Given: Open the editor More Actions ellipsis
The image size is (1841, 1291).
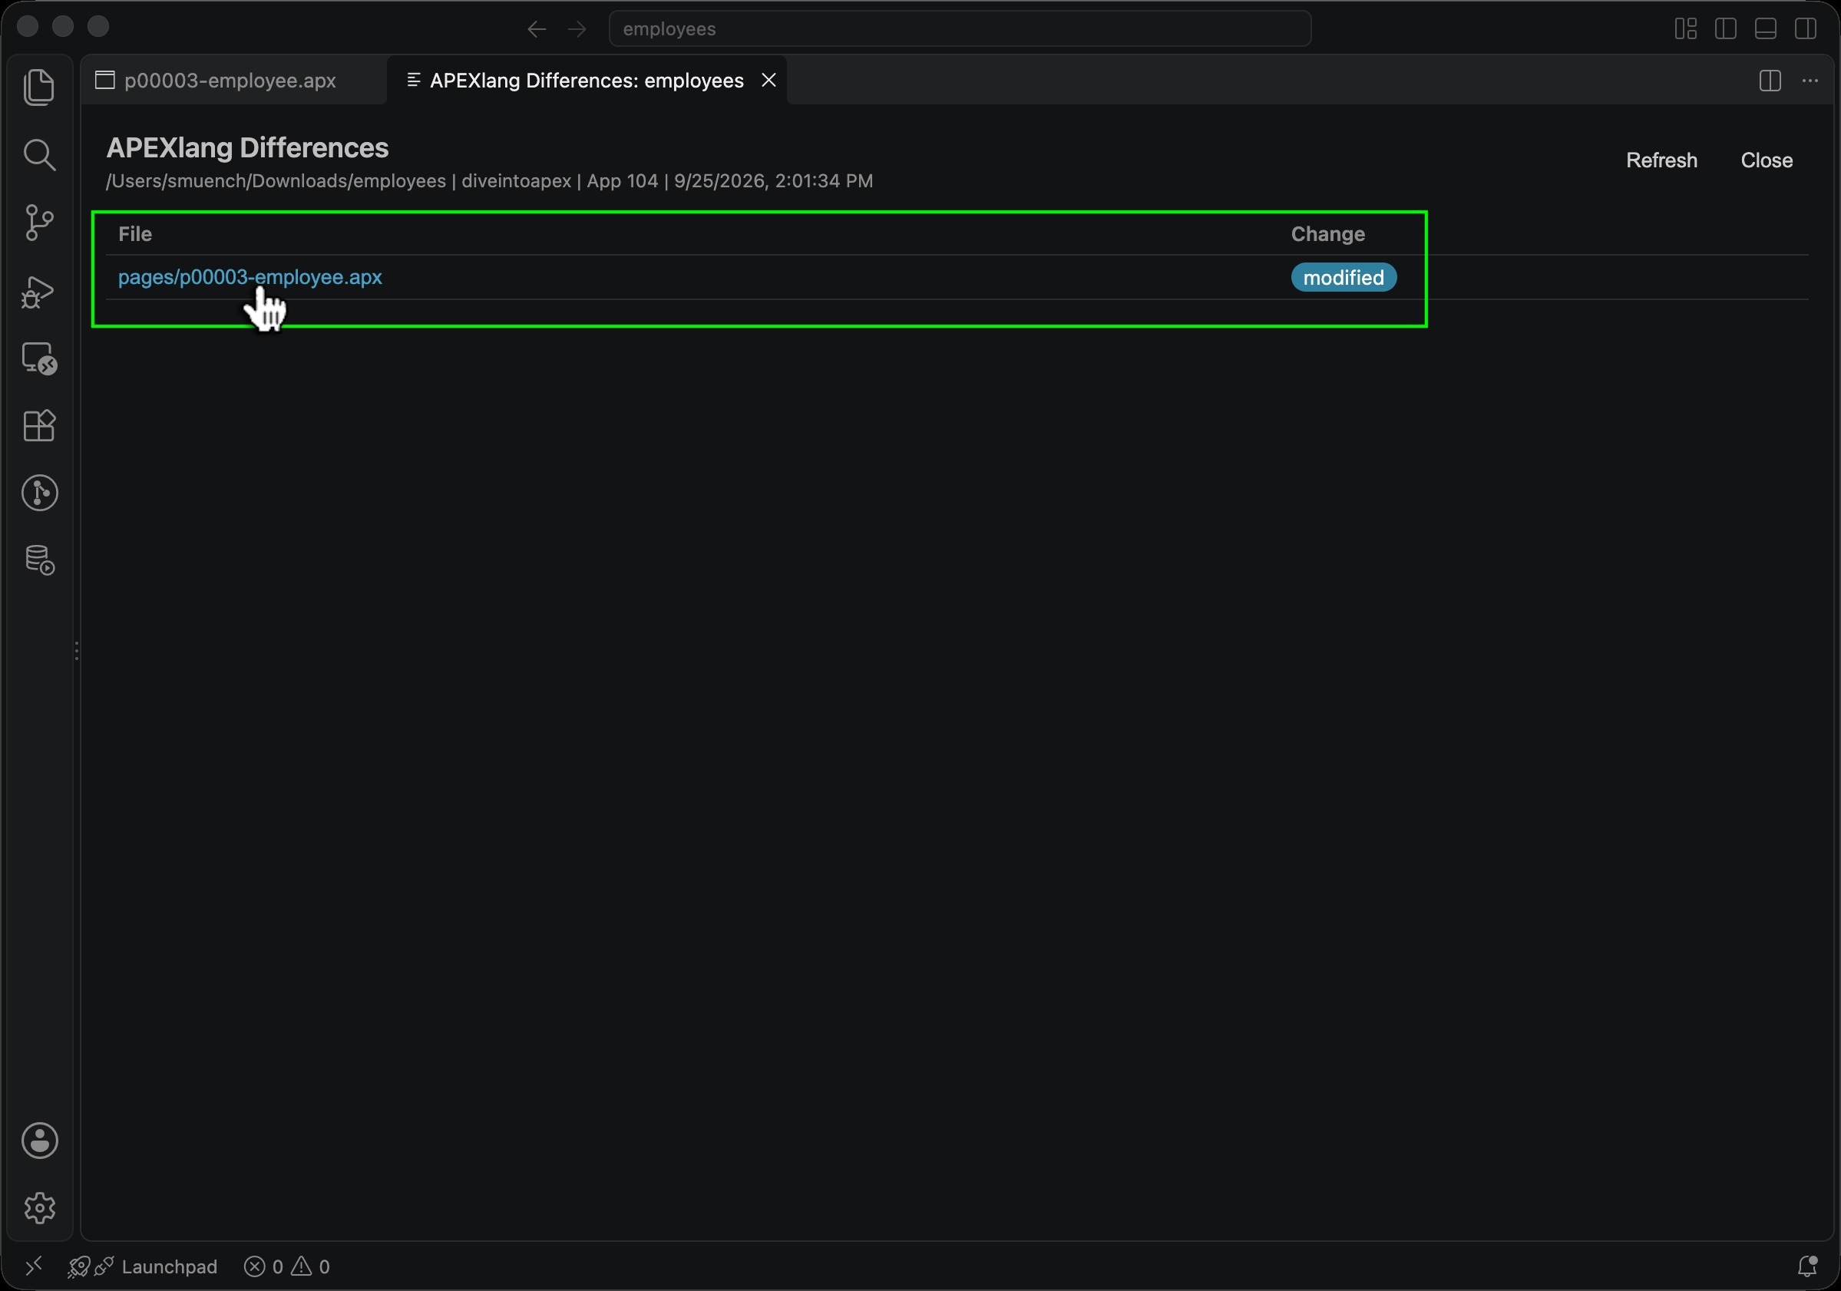Looking at the screenshot, I should [1810, 80].
